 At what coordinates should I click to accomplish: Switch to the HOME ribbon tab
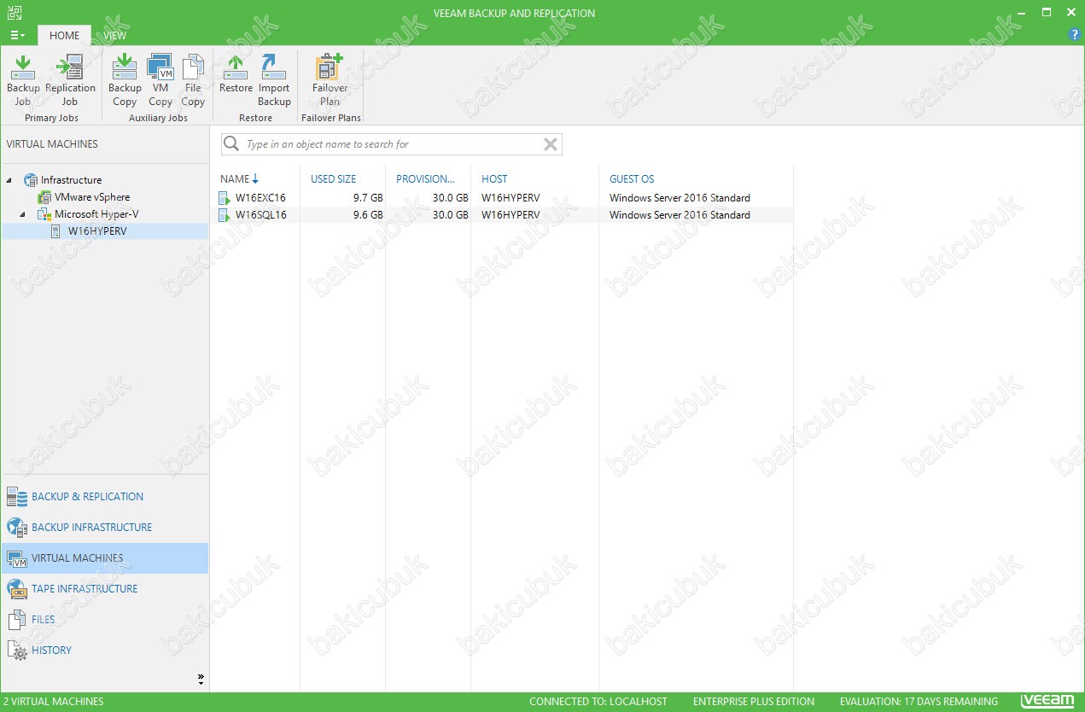[64, 35]
